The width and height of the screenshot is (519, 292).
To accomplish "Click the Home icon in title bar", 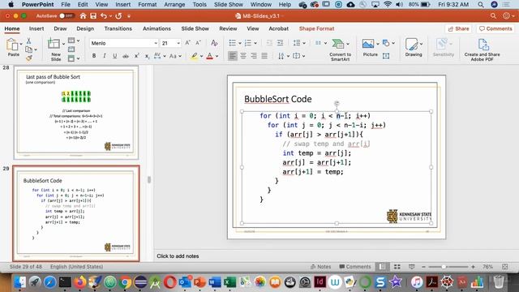I will (83, 16).
